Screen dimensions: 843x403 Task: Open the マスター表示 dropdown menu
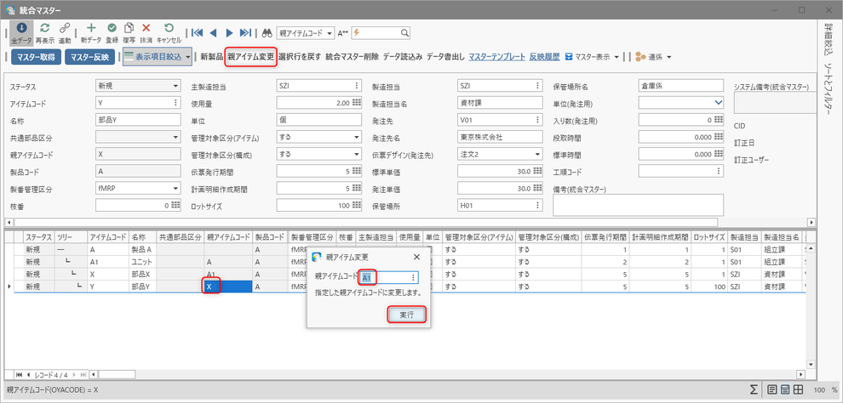(x=592, y=56)
